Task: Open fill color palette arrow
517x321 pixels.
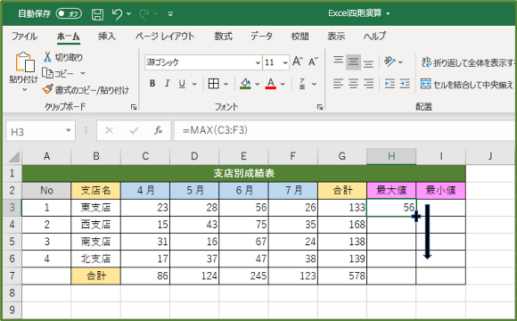Action: tap(258, 84)
